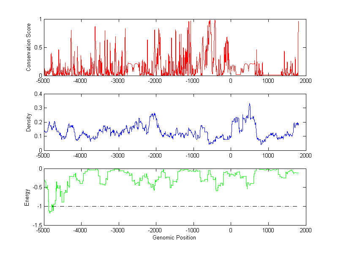338x253 pixels.
Task: Click the "1000" tick below the Density plot
Action: pyautogui.click(x=268, y=156)
